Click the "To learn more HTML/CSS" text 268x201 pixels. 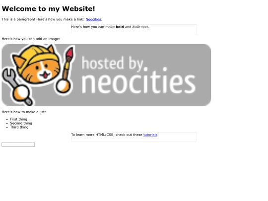point(92,134)
